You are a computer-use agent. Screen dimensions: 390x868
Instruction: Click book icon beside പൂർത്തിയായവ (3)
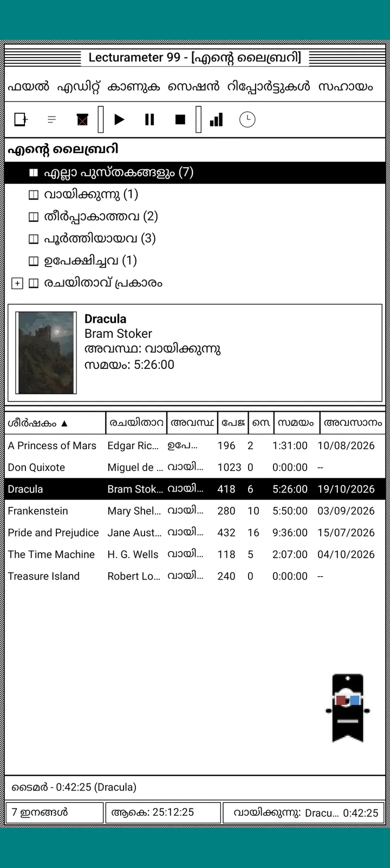(34, 239)
